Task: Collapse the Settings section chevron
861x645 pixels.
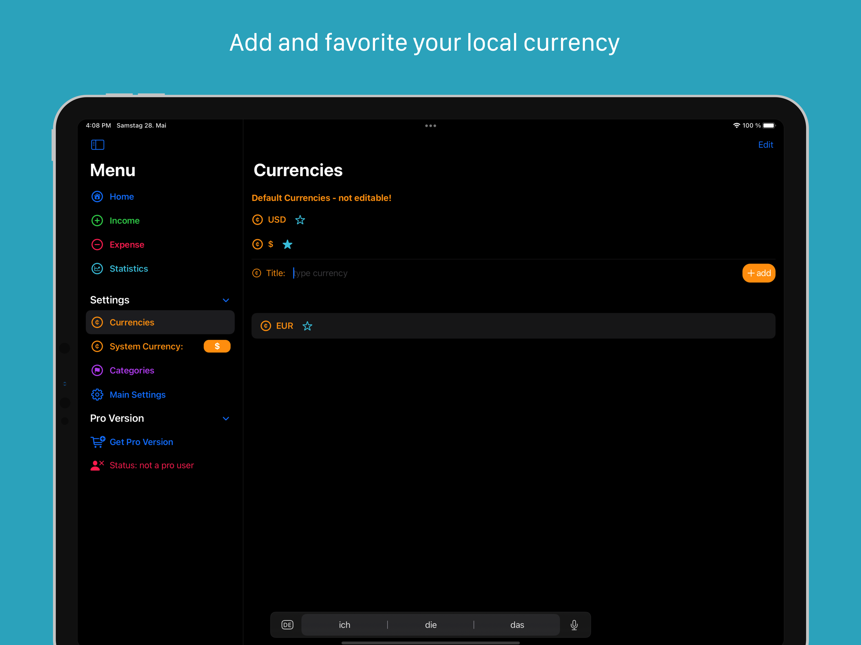Action: (x=226, y=300)
